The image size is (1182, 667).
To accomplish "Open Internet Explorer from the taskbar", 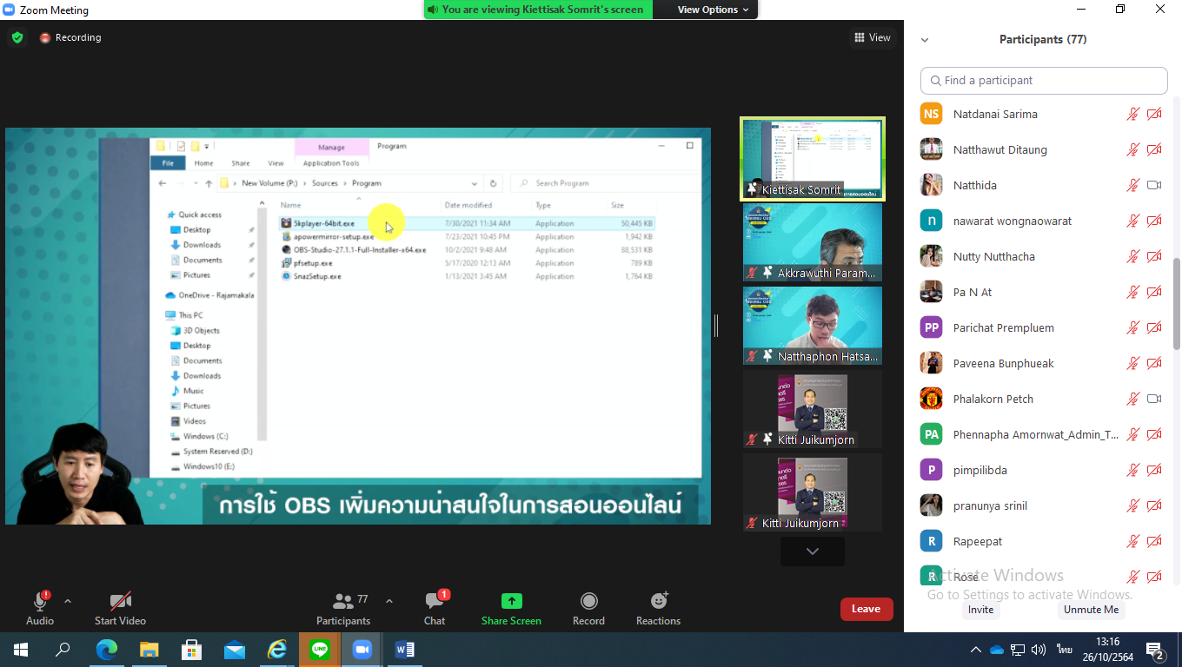I will (276, 650).
